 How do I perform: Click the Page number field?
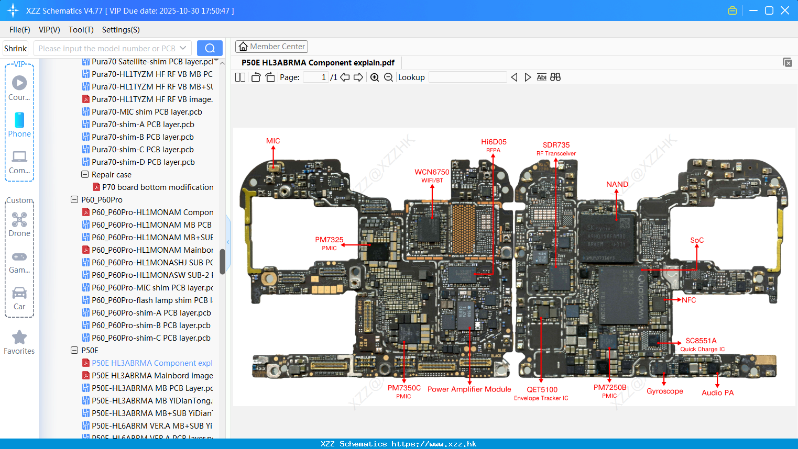tap(316, 77)
